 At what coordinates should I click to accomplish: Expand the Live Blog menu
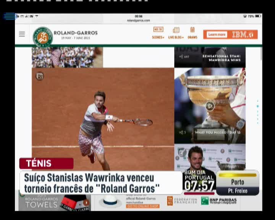[176, 33]
